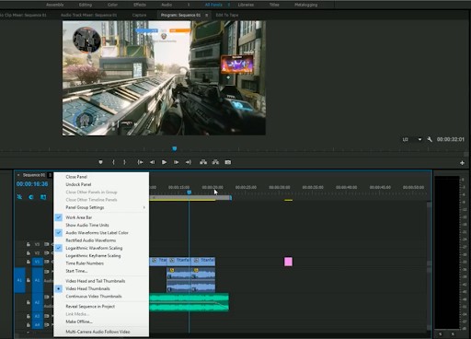
Task: Click the Lift button icon
Action: [203, 162]
